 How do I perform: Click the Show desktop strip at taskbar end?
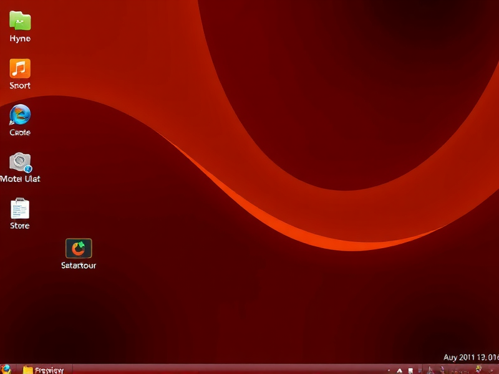point(497,368)
